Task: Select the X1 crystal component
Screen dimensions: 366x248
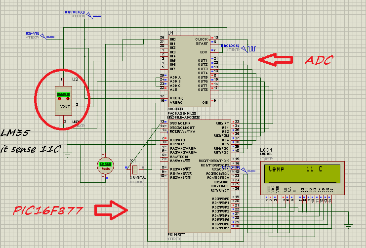Action: (135, 168)
